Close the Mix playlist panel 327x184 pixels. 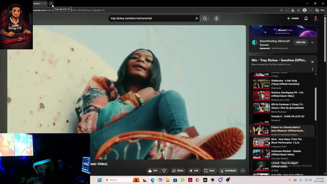coord(312,62)
